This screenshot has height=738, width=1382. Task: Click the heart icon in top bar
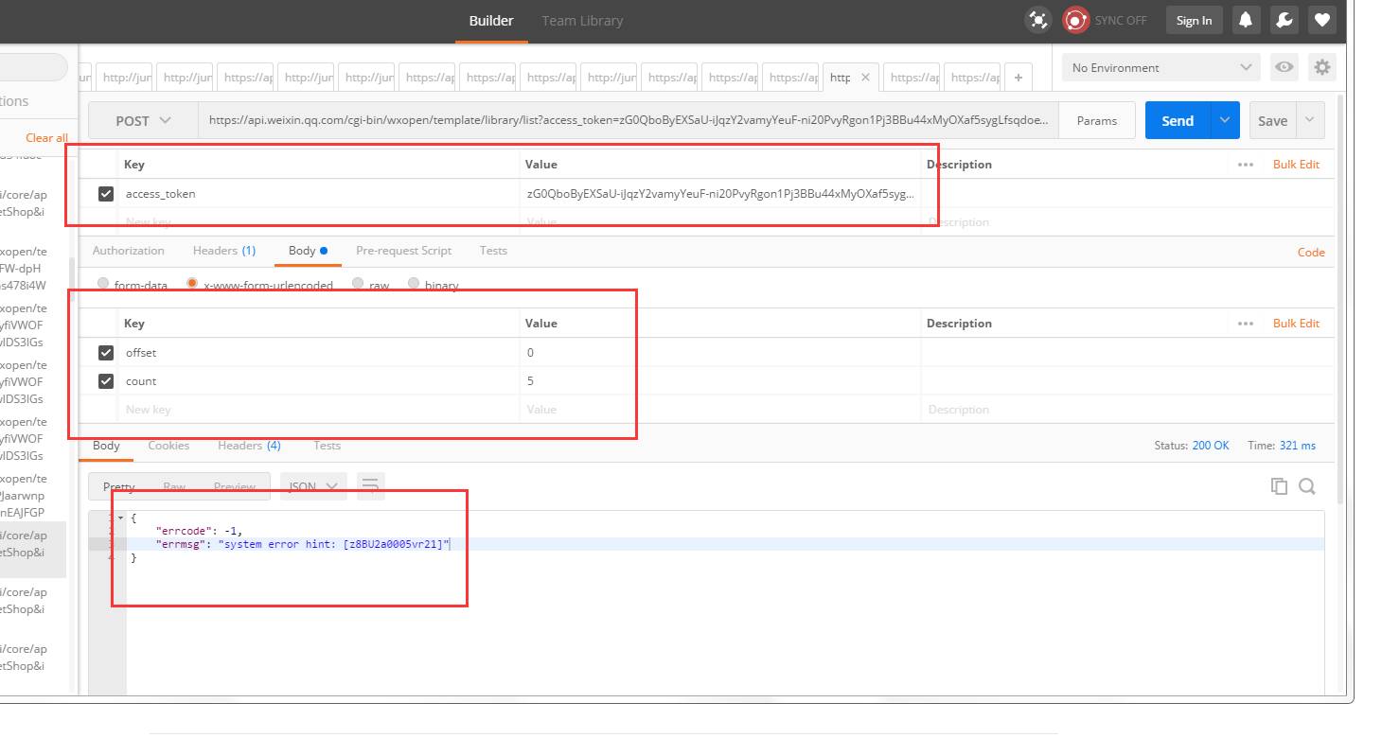1322,20
